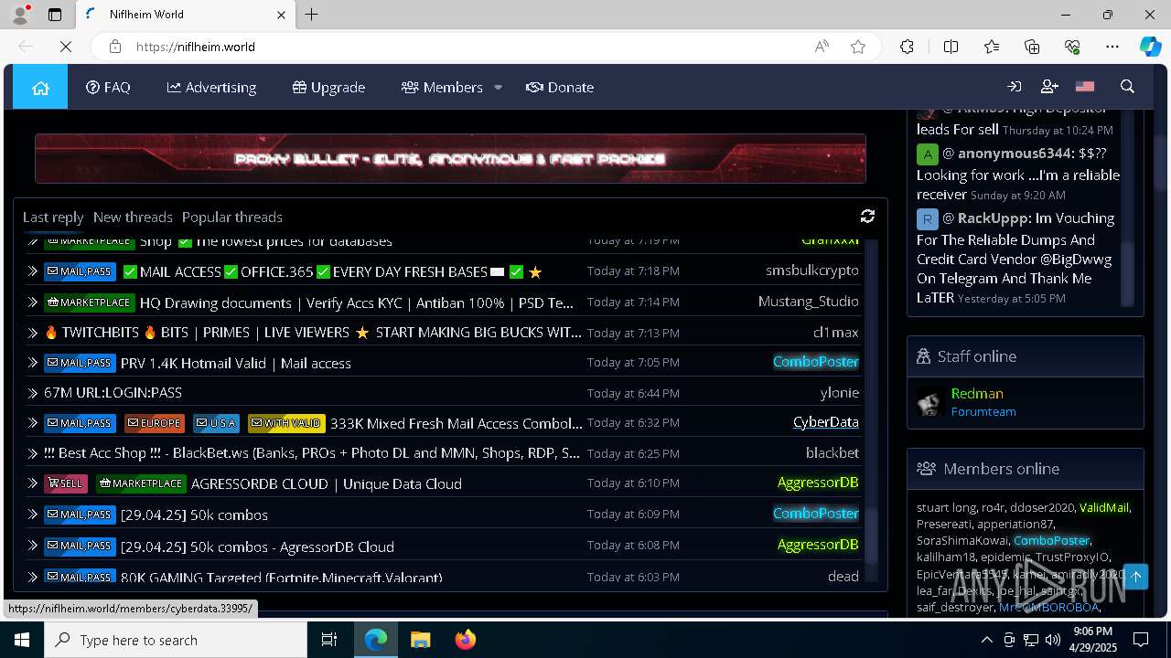Open the Members menu item
1171x658 pixels.
(x=442, y=87)
